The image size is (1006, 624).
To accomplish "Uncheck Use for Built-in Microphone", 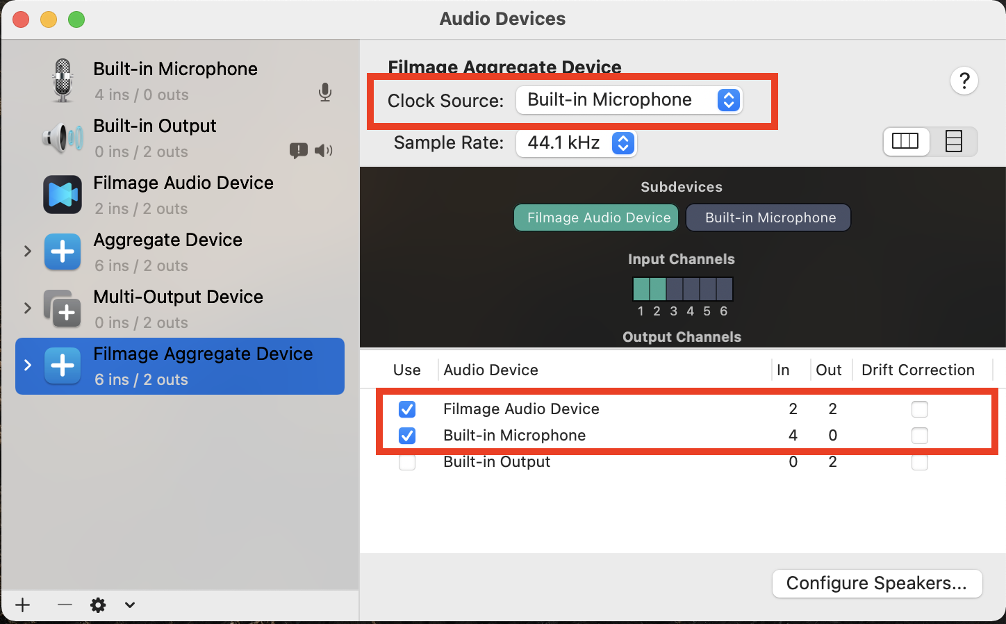I will (407, 436).
